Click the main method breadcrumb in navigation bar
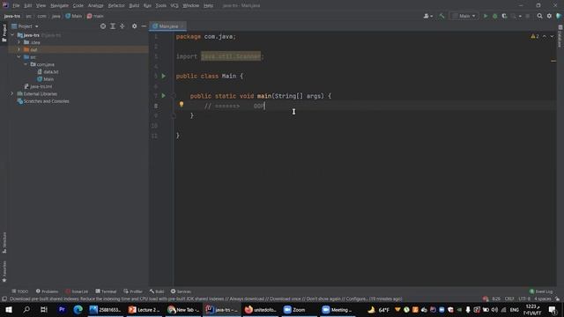 coord(95,16)
